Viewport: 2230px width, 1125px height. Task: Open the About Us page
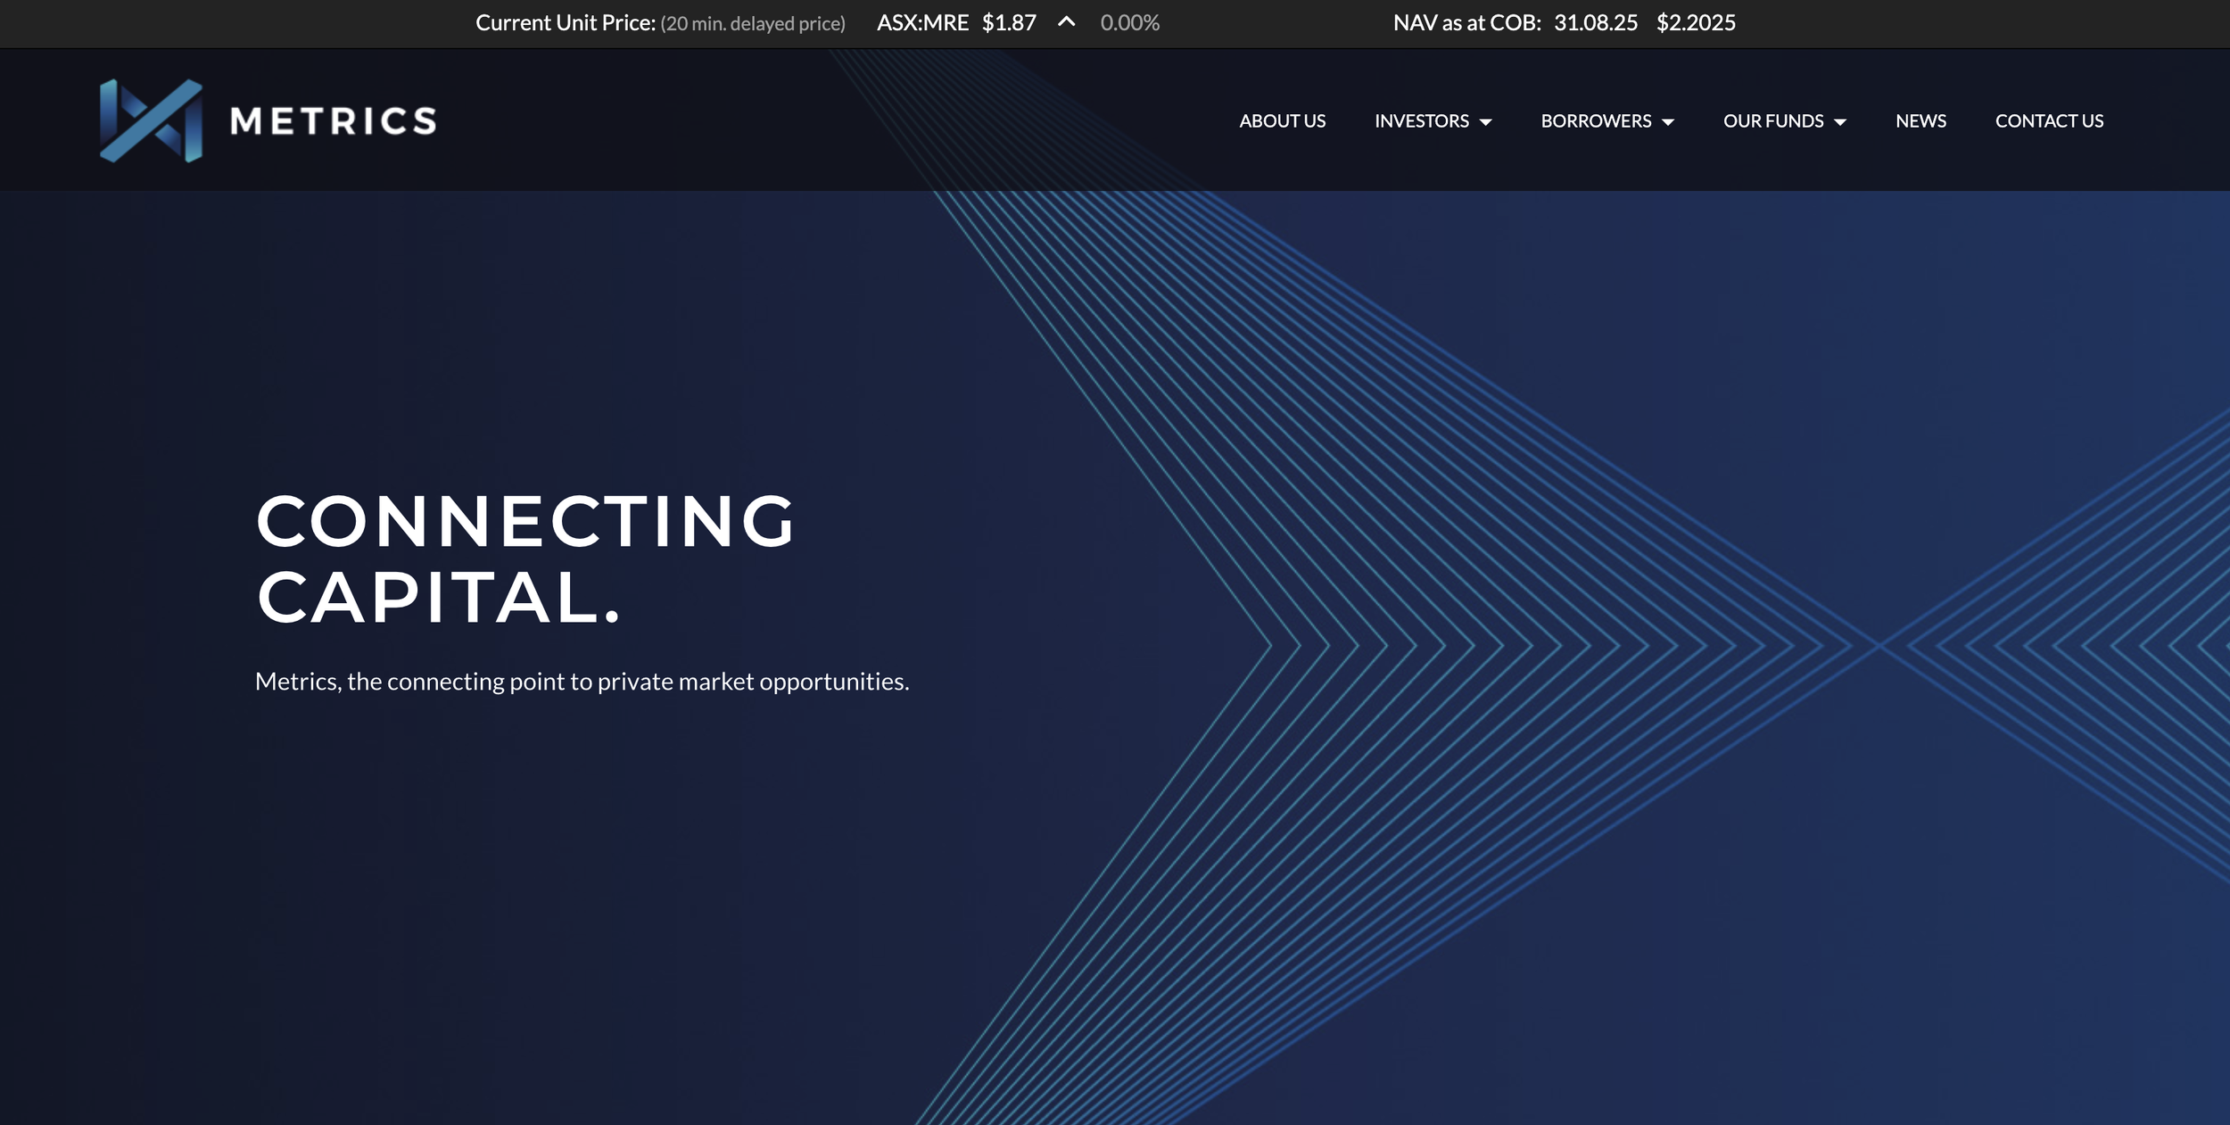click(x=1282, y=120)
